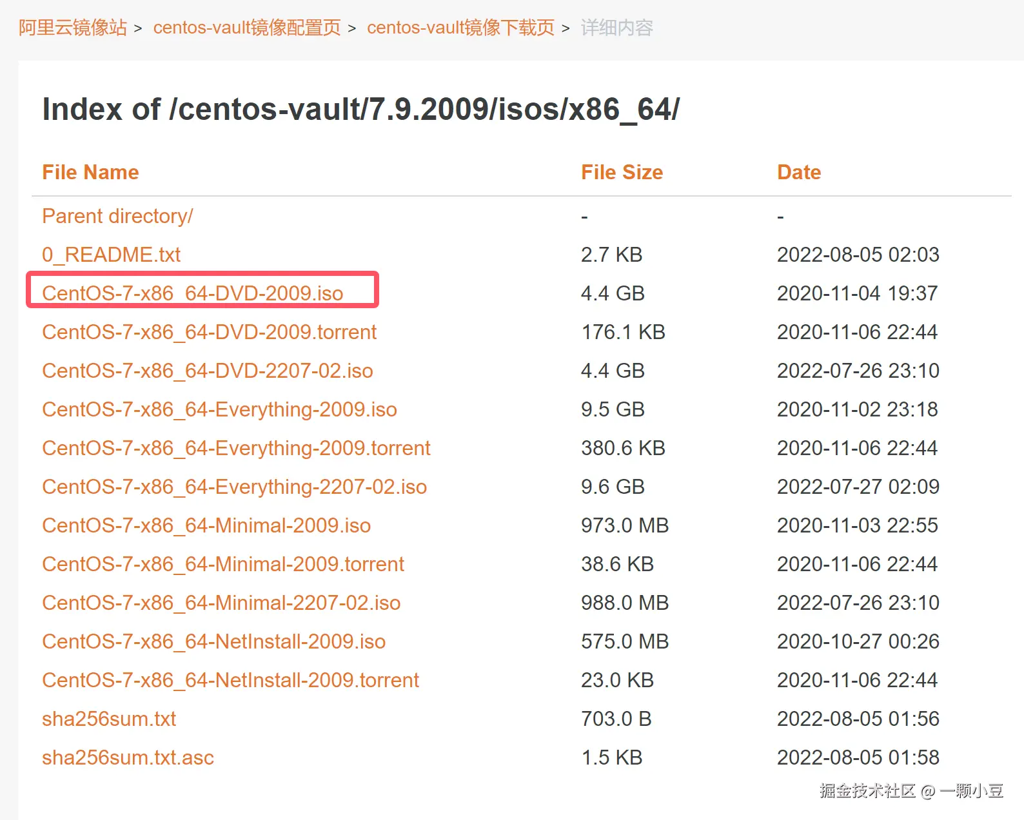The image size is (1024, 820).
Task: Select the 703.0 B size cell
Action: (x=616, y=719)
